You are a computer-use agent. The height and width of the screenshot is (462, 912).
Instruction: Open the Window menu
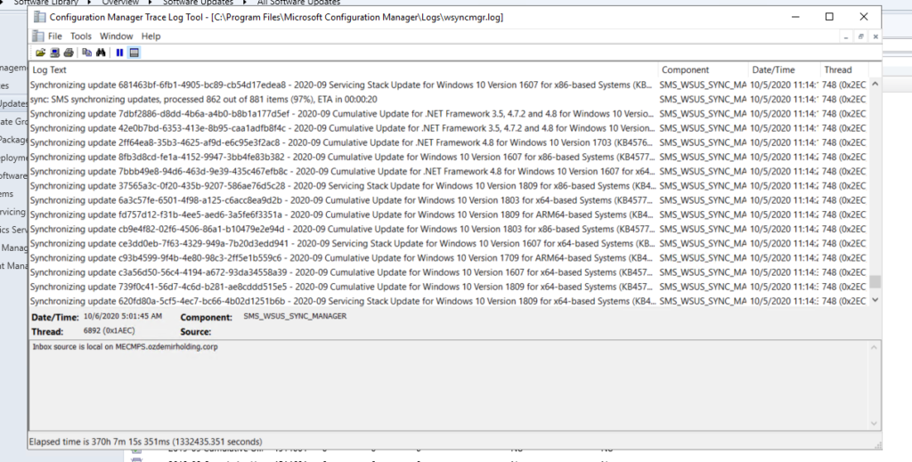[x=117, y=36]
